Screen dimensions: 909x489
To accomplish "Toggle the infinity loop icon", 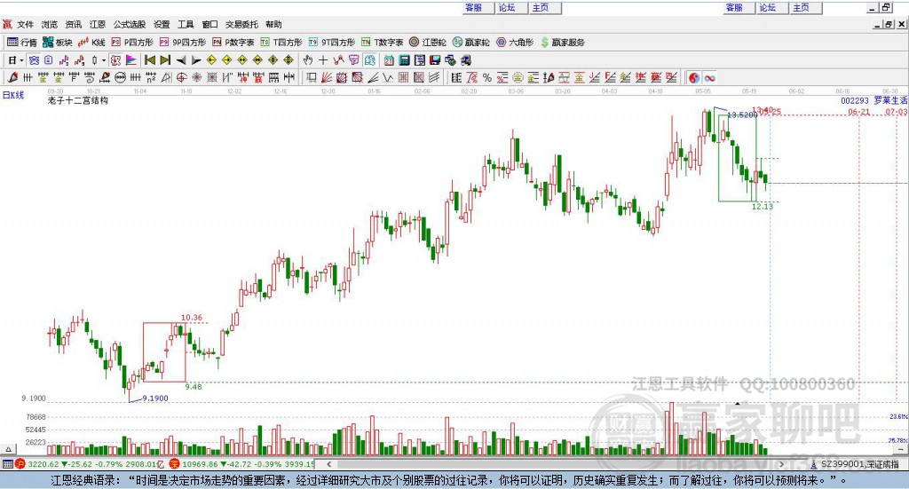I will pyautogui.click(x=709, y=77).
